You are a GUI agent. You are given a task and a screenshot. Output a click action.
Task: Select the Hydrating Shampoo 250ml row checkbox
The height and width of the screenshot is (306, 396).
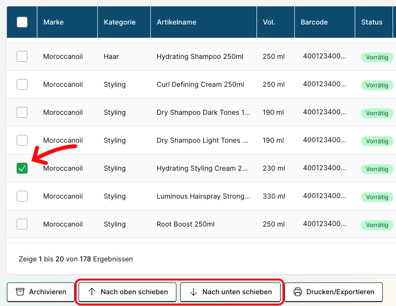pos(22,56)
